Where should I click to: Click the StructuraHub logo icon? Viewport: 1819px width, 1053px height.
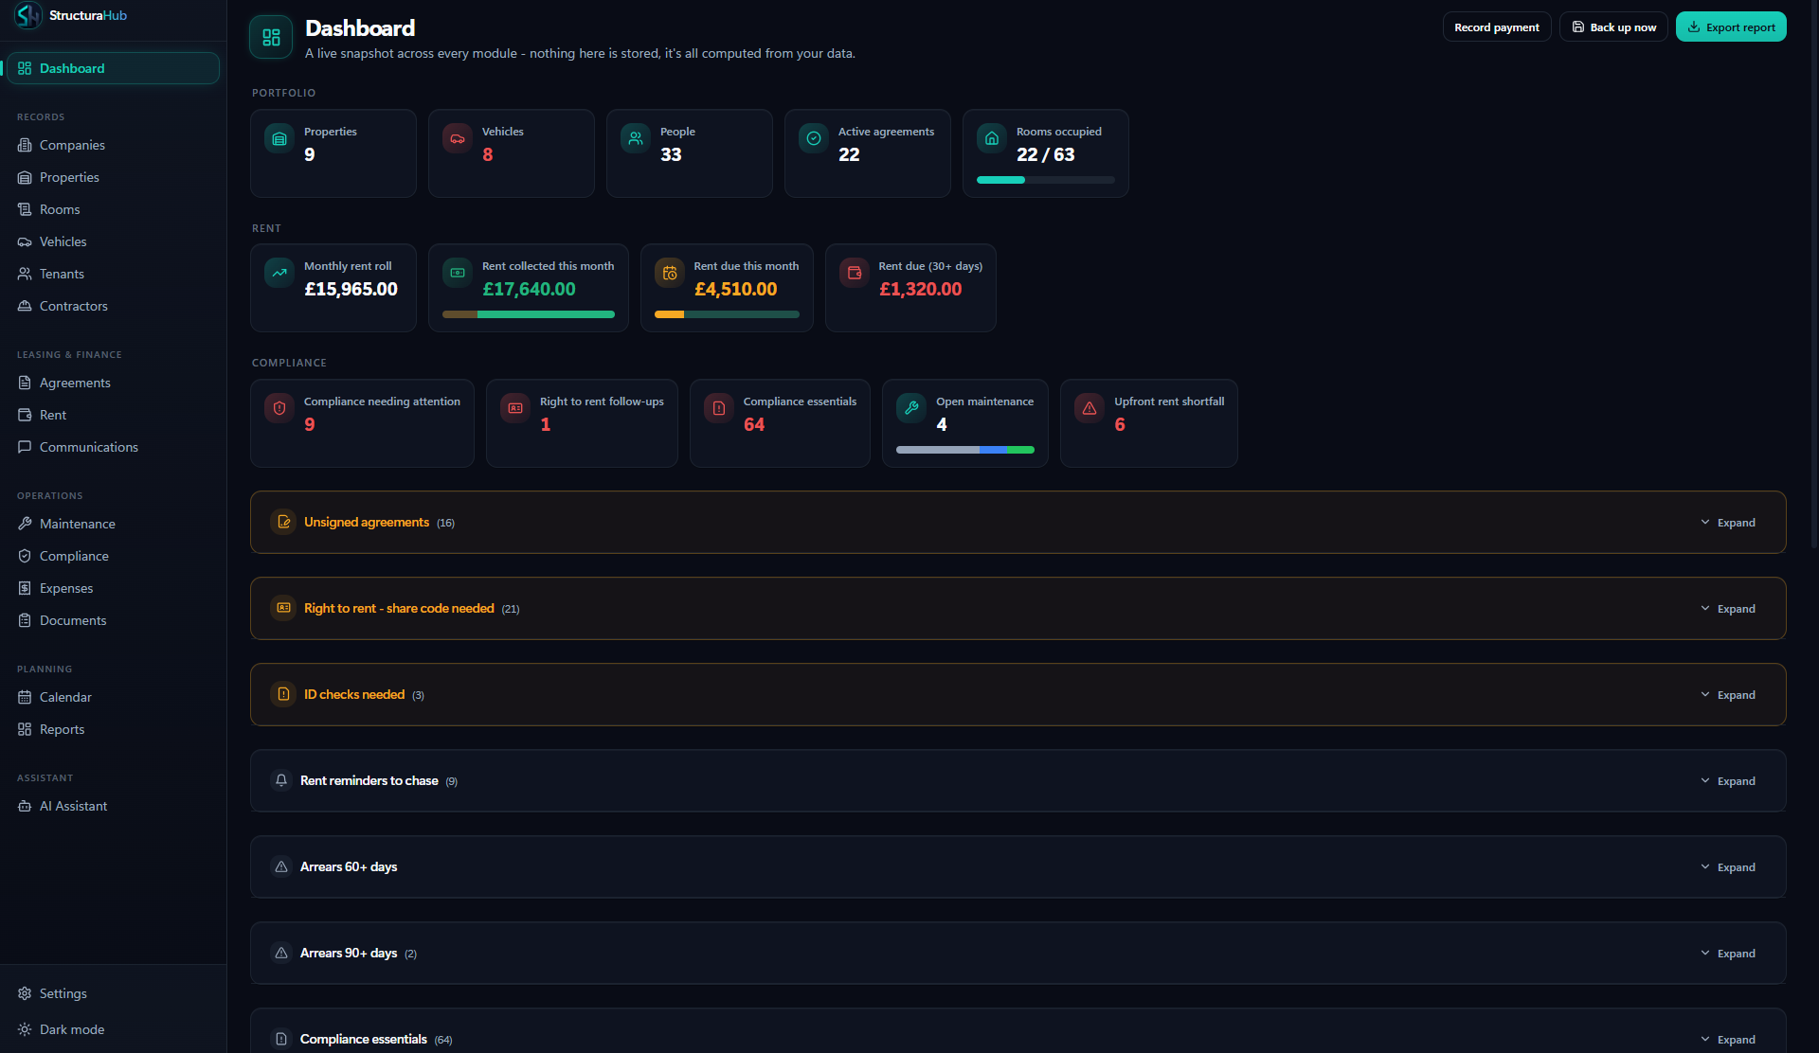point(27,15)
